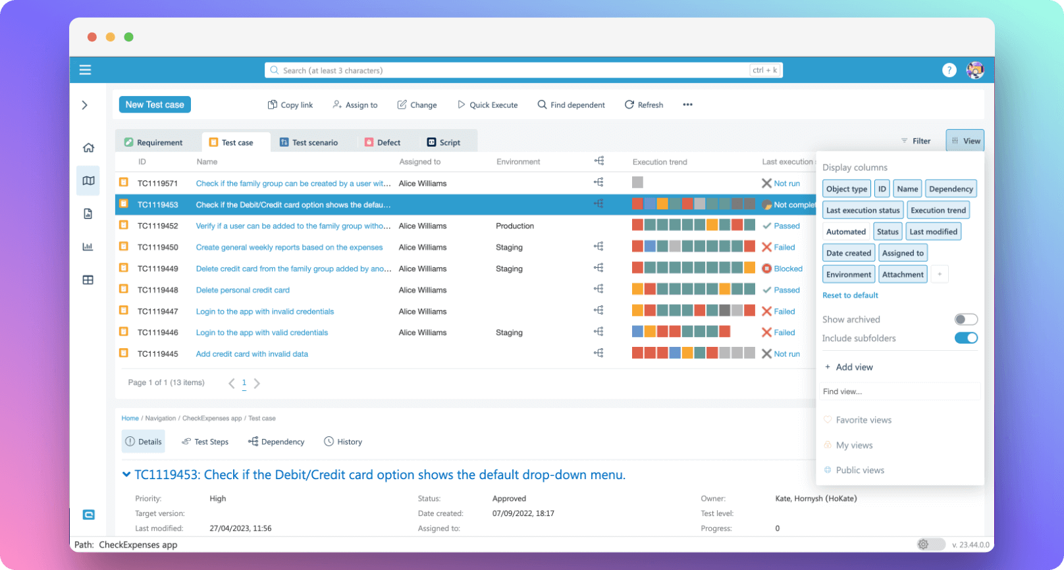Disable the Include subfolders toggle
Viewport: 1064px width, 570px height.
(965, 338)
